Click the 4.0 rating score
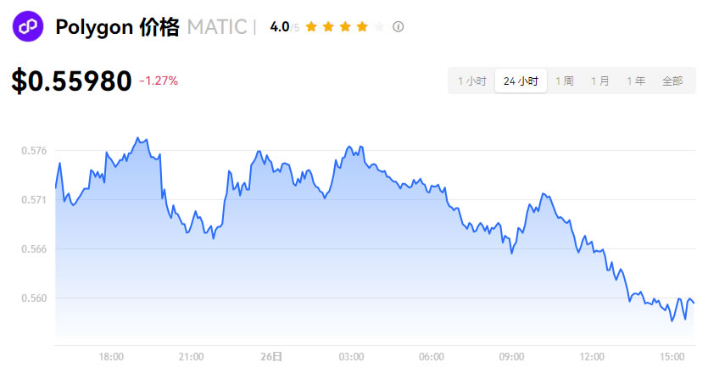This screenshot has height=379, width=708. click(x=279, y=27)
